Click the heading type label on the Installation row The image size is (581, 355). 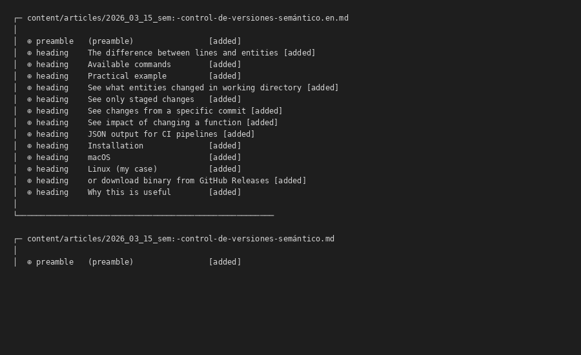(52, 146)
